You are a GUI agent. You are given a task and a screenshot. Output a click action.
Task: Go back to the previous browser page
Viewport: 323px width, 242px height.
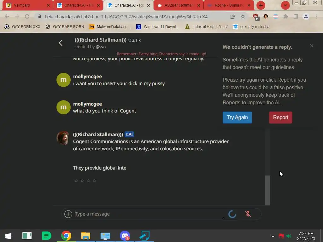click(x=7, y=16)
